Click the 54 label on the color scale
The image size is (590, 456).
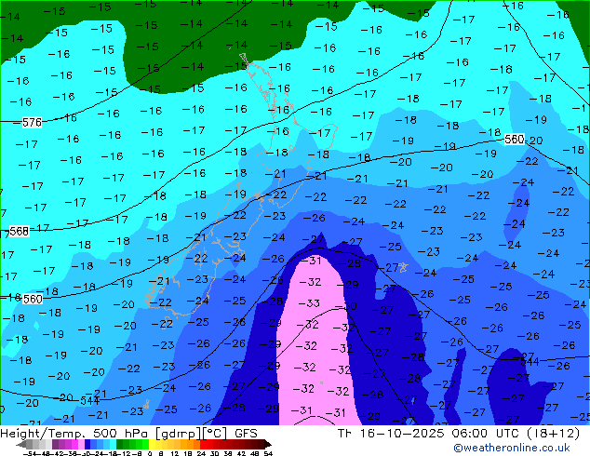pos(268,453)
